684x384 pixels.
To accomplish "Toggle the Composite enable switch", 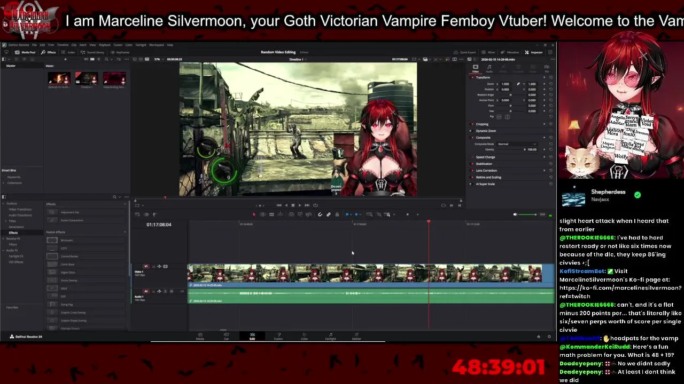I will (x=472, y=138).
